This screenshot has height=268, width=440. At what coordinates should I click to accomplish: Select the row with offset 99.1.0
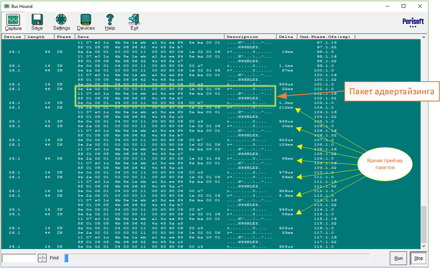[211, 66]
